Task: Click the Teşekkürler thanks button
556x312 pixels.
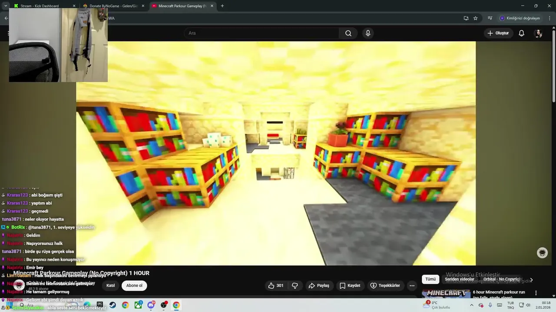Action: pyautogui.click(x=385, y=286)
